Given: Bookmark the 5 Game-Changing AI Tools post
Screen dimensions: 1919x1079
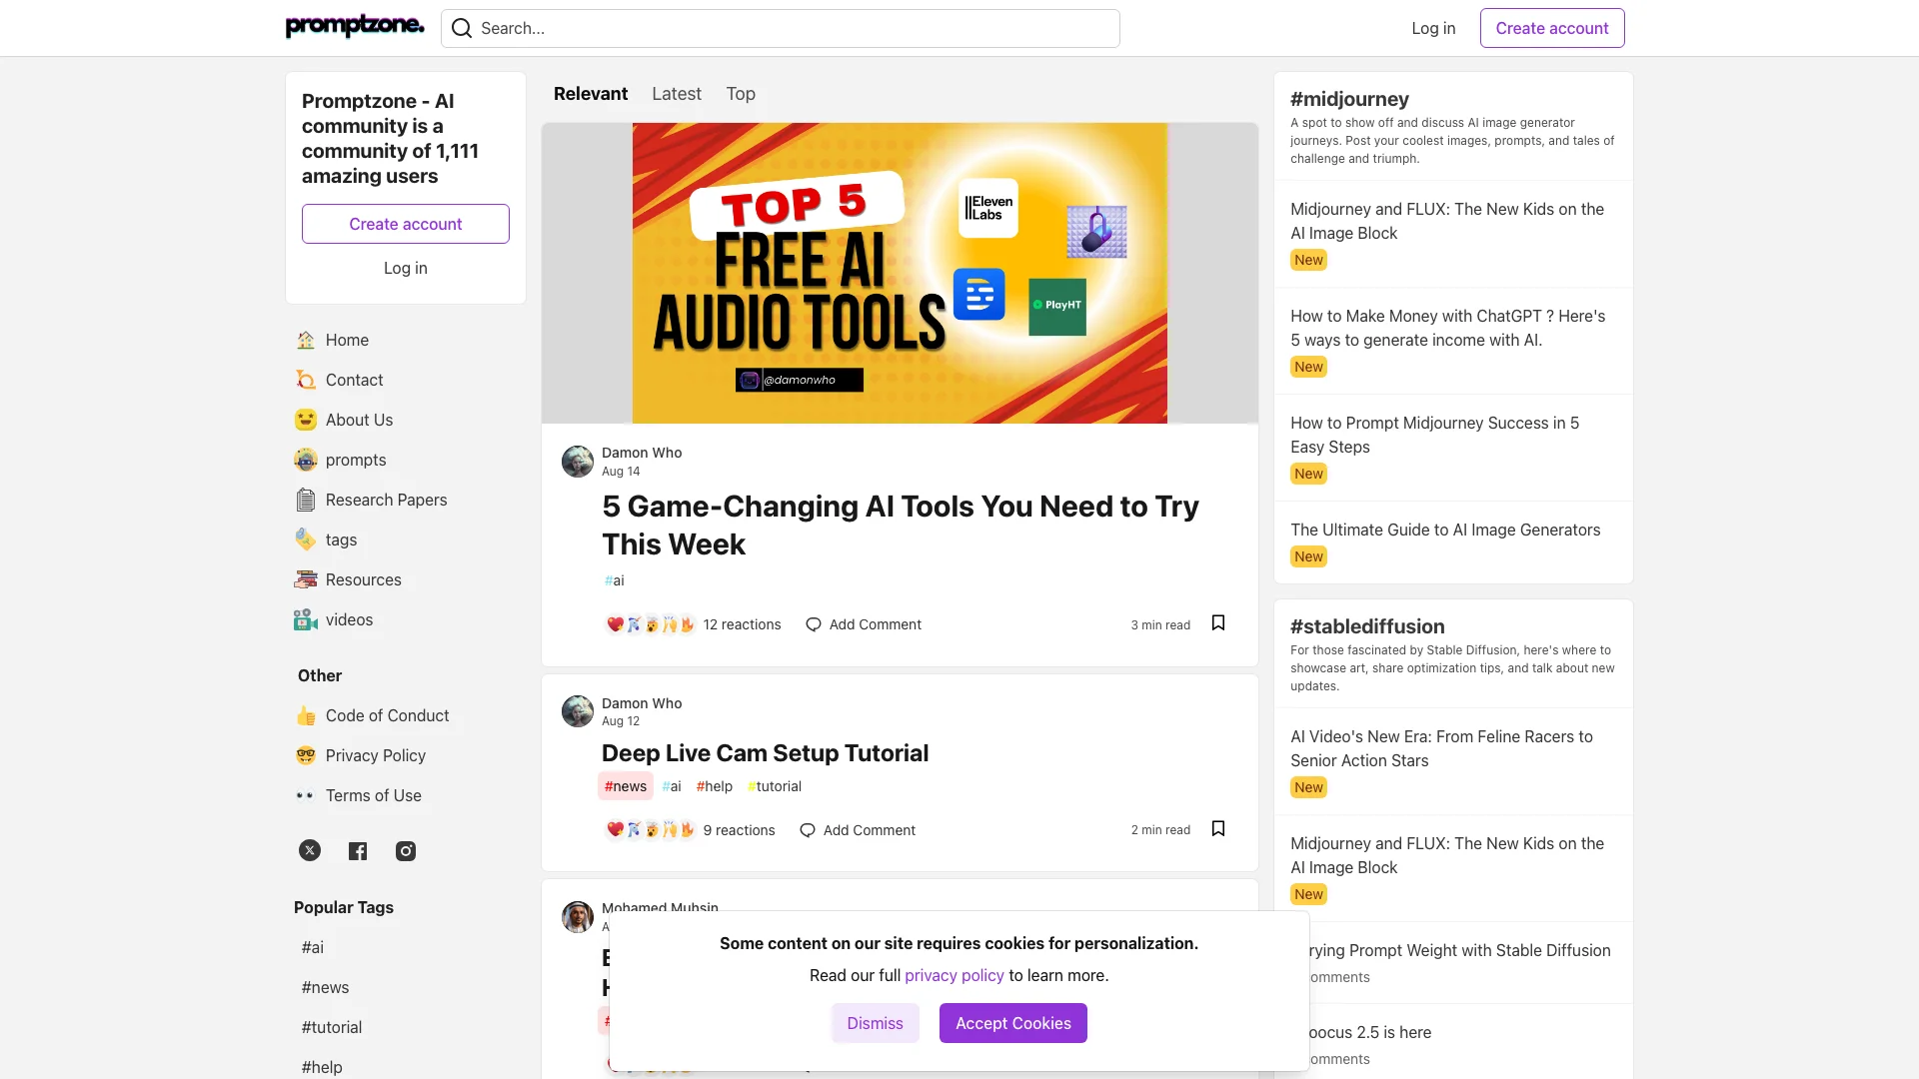Looking at the screenshot, I should click(1218, 622).
